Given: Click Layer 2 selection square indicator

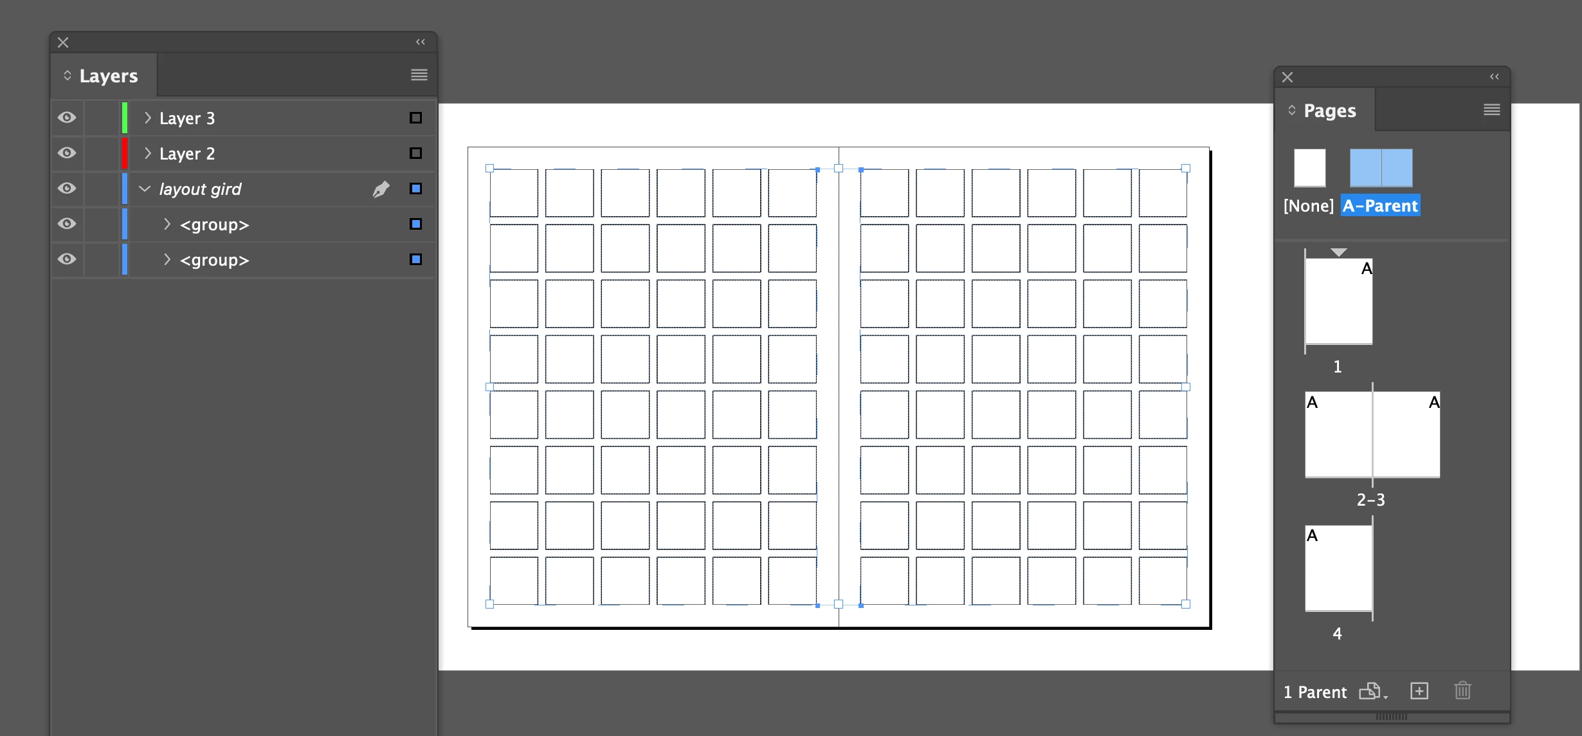Looking at the screenshot, I should (415, 153).
